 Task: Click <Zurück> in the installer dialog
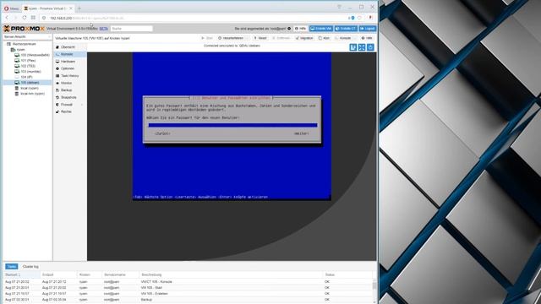[162, 133]
